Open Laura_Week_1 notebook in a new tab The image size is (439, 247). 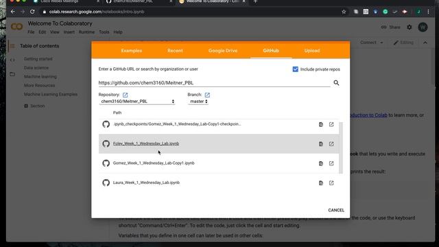click(x=331, y=183)
